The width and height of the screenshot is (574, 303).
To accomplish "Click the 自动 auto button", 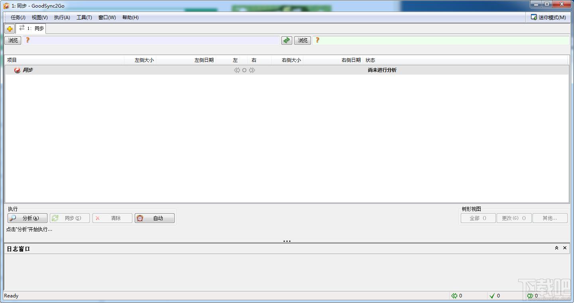I will [155, 218].
